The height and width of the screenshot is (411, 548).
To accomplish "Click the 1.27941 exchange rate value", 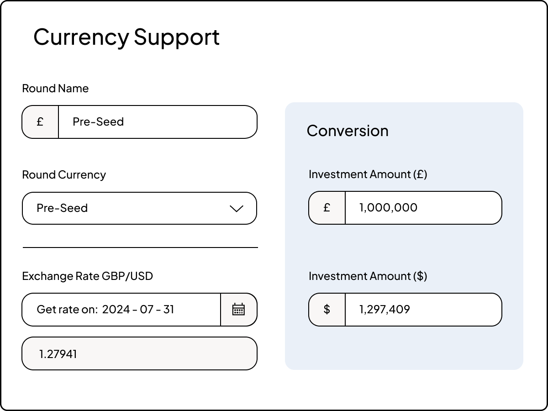I will tap(139, 353).
